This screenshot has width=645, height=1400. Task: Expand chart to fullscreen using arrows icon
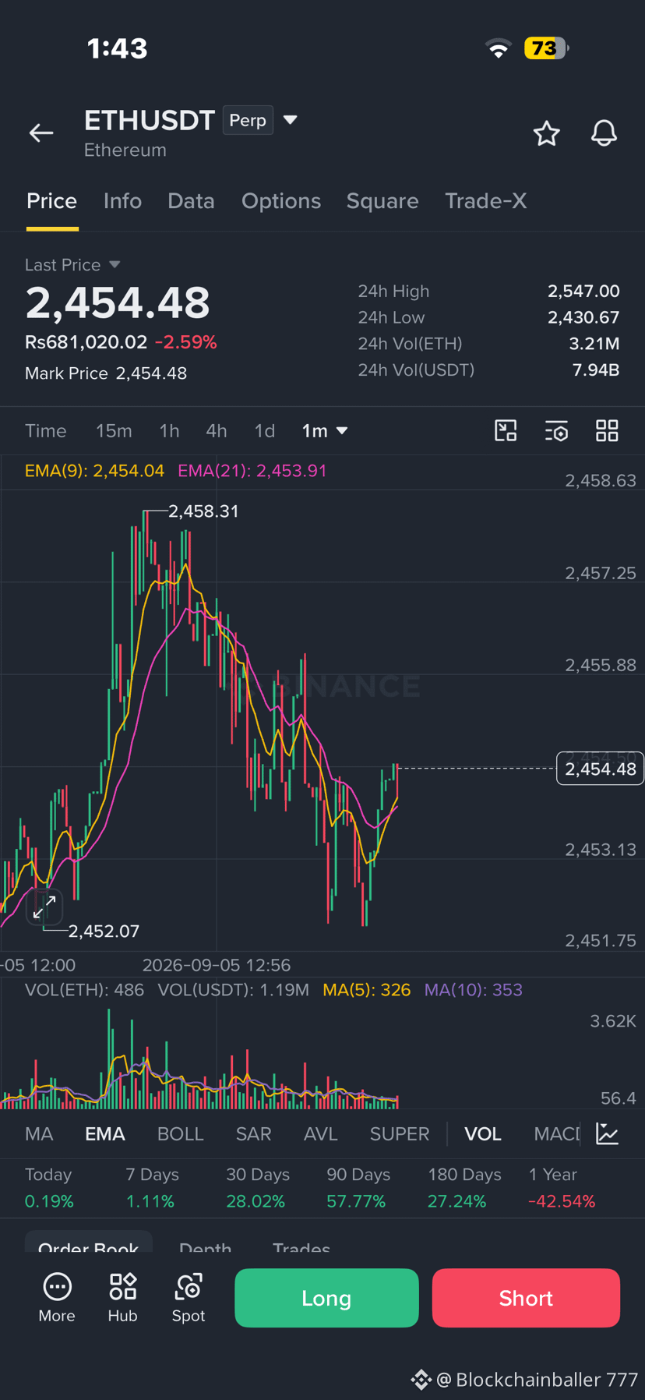[44, 907]
